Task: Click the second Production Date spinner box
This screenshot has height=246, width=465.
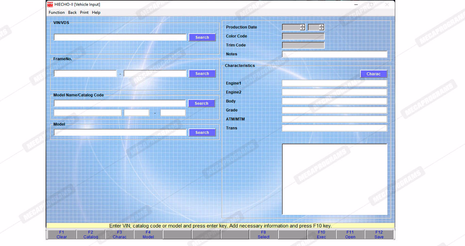Action: tap(314, 27)
